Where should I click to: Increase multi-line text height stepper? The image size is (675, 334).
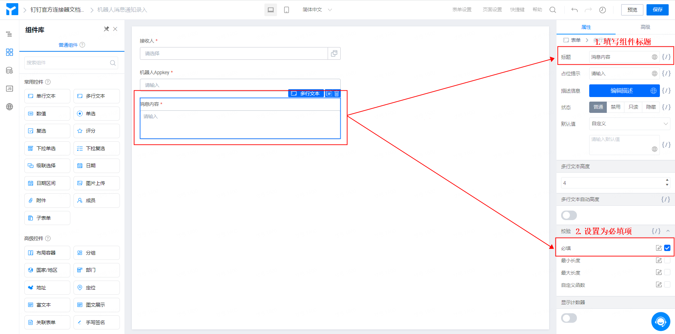(667, 180)
